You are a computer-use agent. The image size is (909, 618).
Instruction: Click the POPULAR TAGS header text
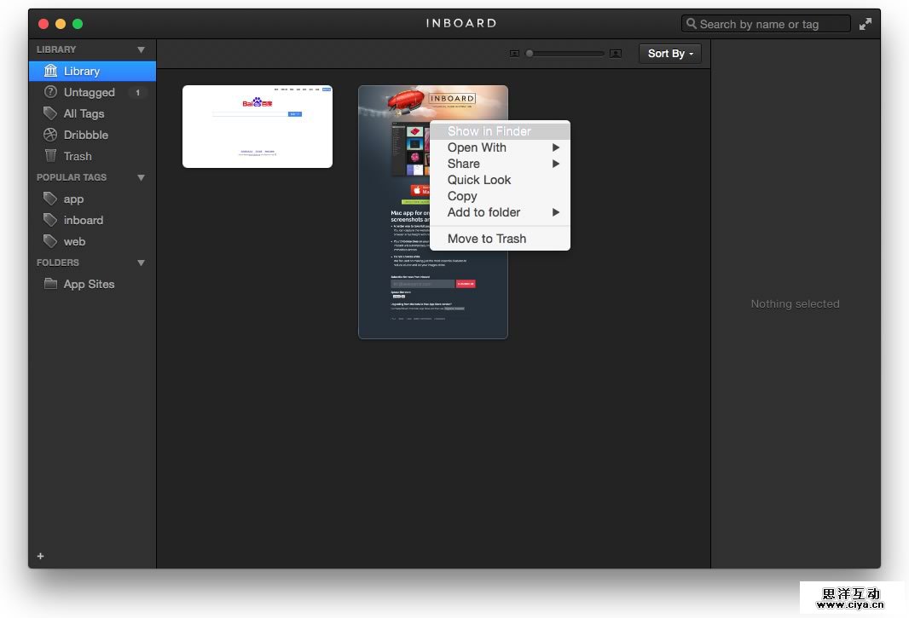point(72,177)
